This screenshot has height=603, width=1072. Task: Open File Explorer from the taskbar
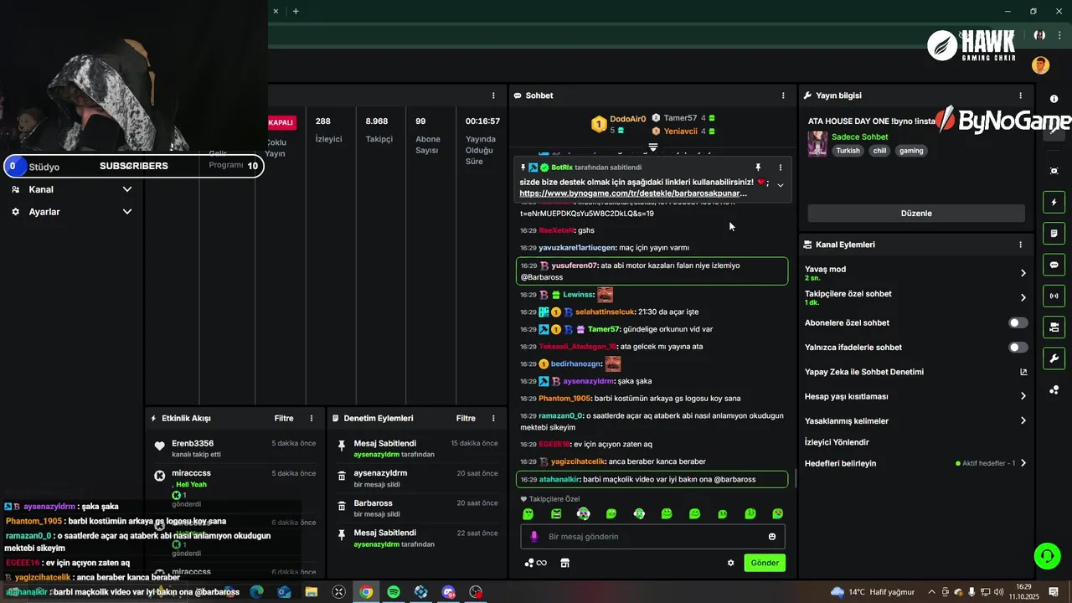pyautogui.click(x=312, y=592)
